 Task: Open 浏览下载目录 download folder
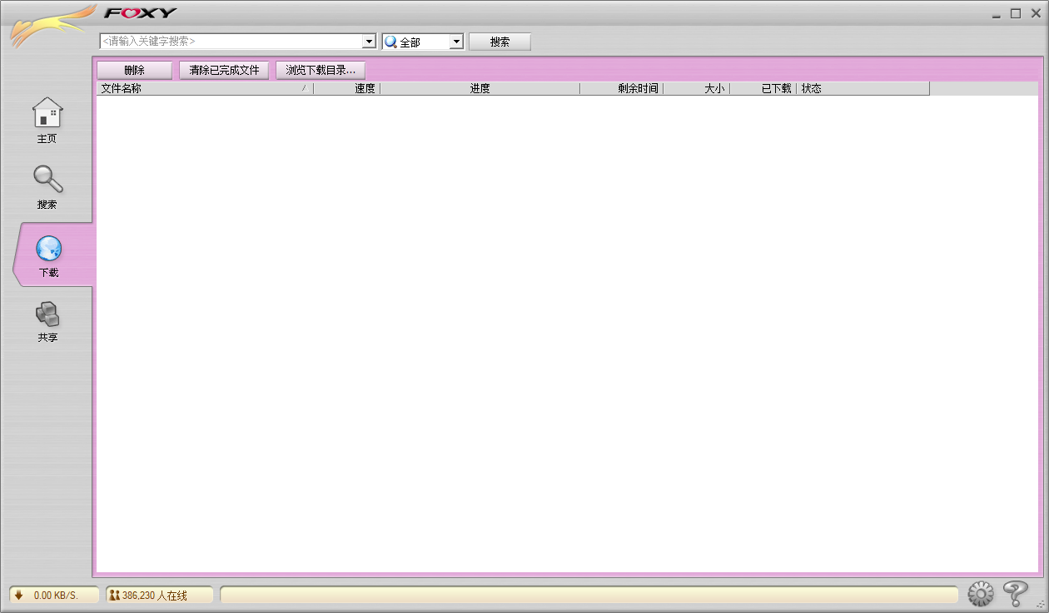(321, 71)
